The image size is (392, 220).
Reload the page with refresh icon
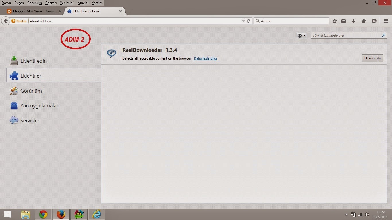coord(249,21)
